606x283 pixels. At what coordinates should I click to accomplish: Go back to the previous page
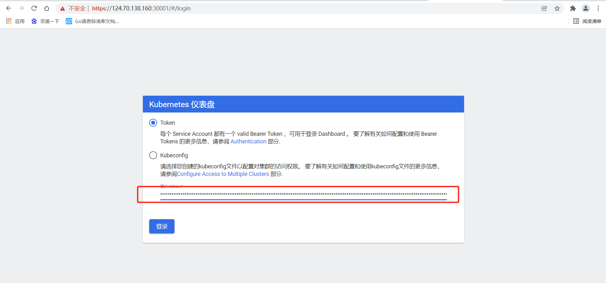pyautogui.click(x=9, y=8)
